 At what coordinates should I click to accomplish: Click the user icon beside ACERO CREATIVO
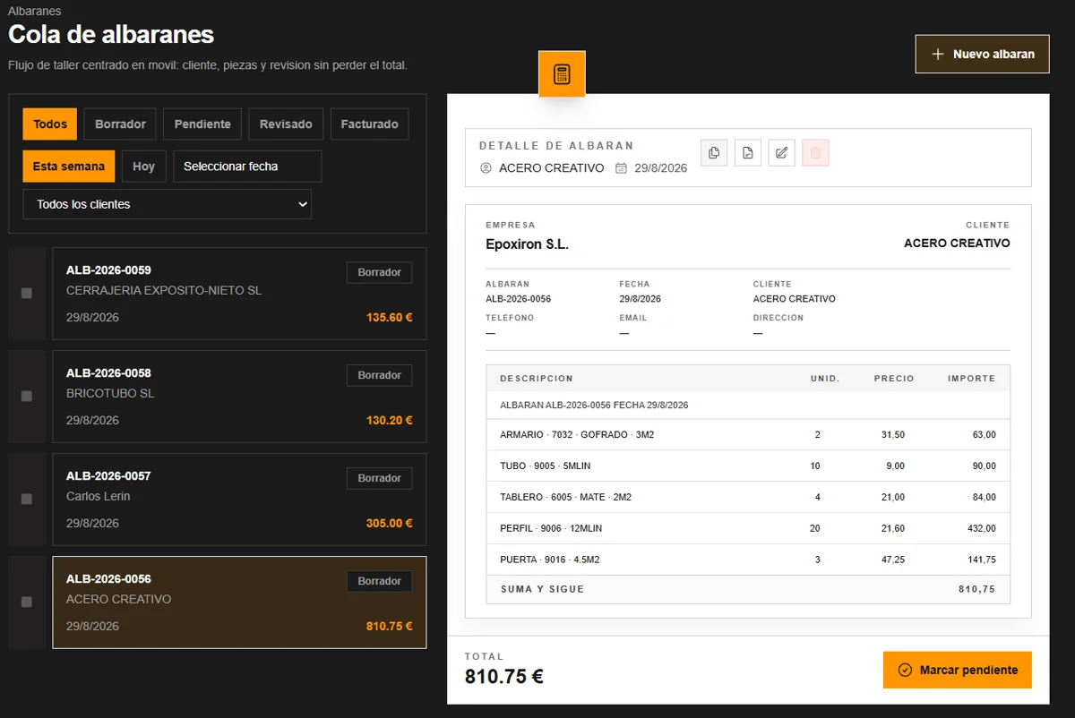click(x=486, y=168)
